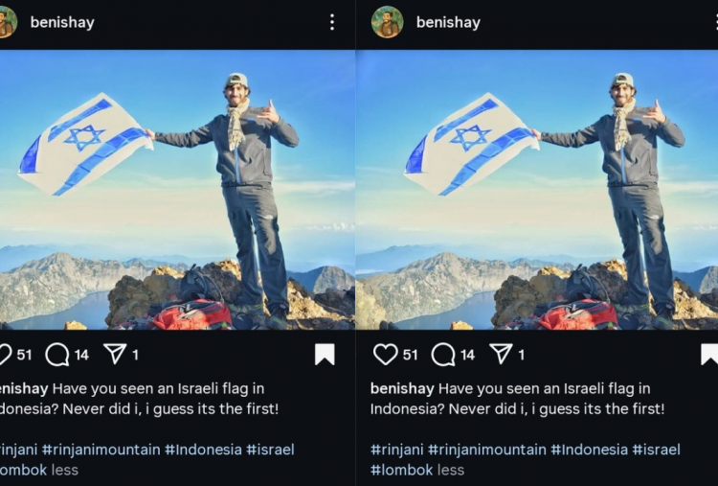Click benishay name in right post caption
This screenshot has height=486, width=718.
402,389
